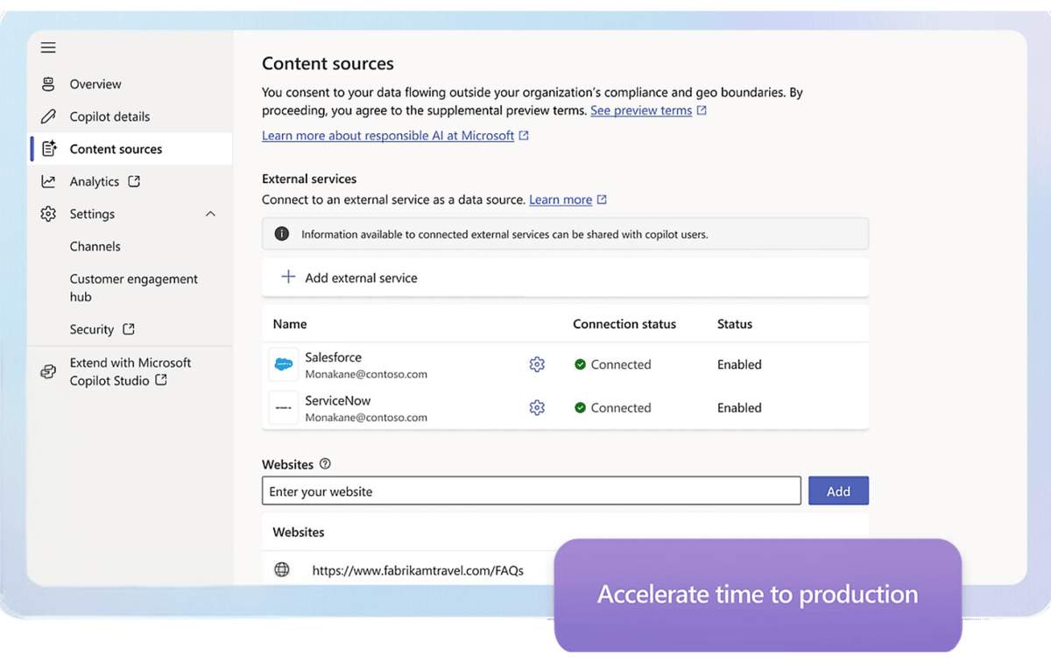Click green check icon in Salesforce row
Image resolution: width=1051 pixels, height=663 pixels.
pos(580,364)
